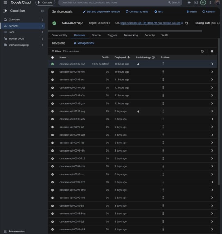Click the revisions list vertical scrollbar
Image resolution: width=222 pixels, height=234 pixels.
[x=219, y=111]
